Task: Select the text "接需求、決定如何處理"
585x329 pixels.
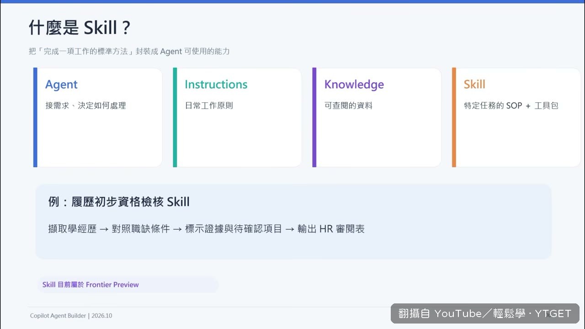Action: (x=85, y=106)
